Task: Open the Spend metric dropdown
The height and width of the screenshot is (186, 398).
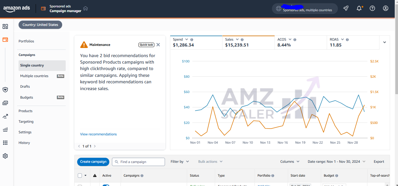Action: [186, 39]
